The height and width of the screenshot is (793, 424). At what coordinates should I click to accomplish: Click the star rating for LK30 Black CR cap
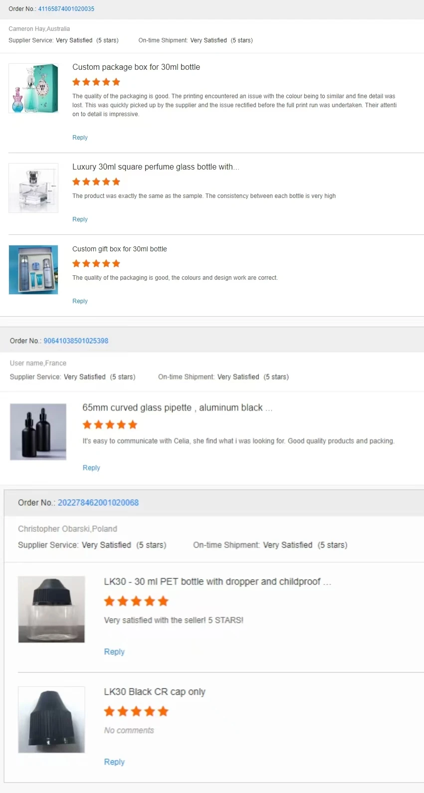click(136, 712)
